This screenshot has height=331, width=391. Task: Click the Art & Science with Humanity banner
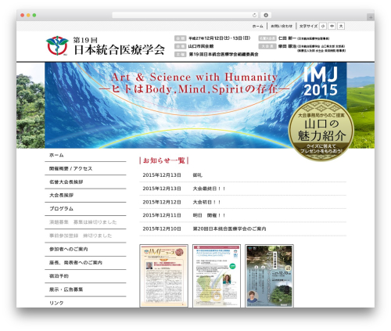[194, 84]
